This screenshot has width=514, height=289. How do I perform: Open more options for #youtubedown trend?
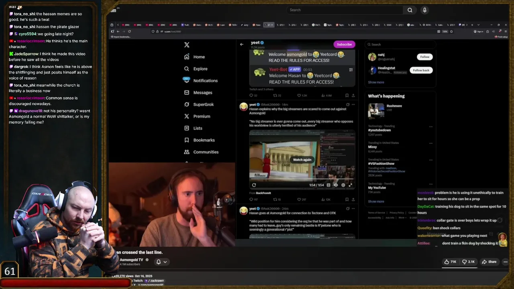431,126
